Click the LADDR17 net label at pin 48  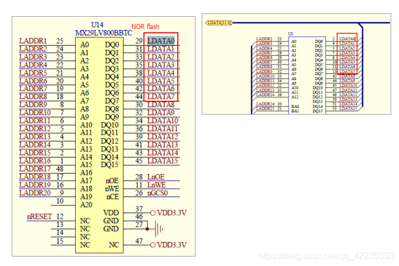tap(35, 169)
